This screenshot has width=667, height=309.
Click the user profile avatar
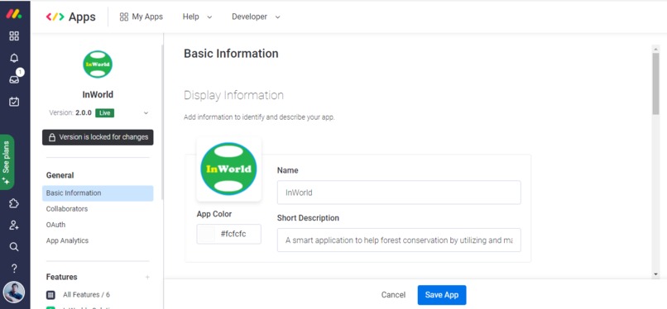coord(14,292)
